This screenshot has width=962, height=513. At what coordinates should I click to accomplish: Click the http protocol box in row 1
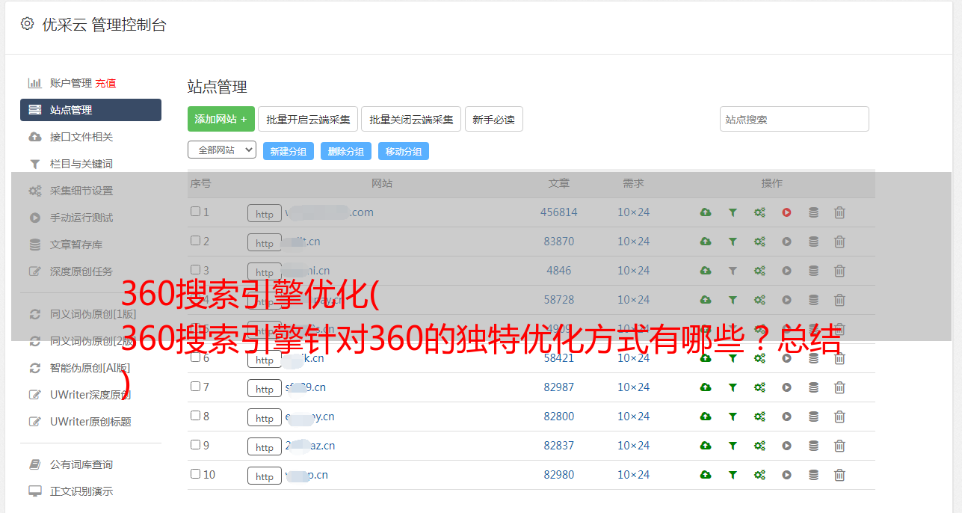click(x=265, y=214)
